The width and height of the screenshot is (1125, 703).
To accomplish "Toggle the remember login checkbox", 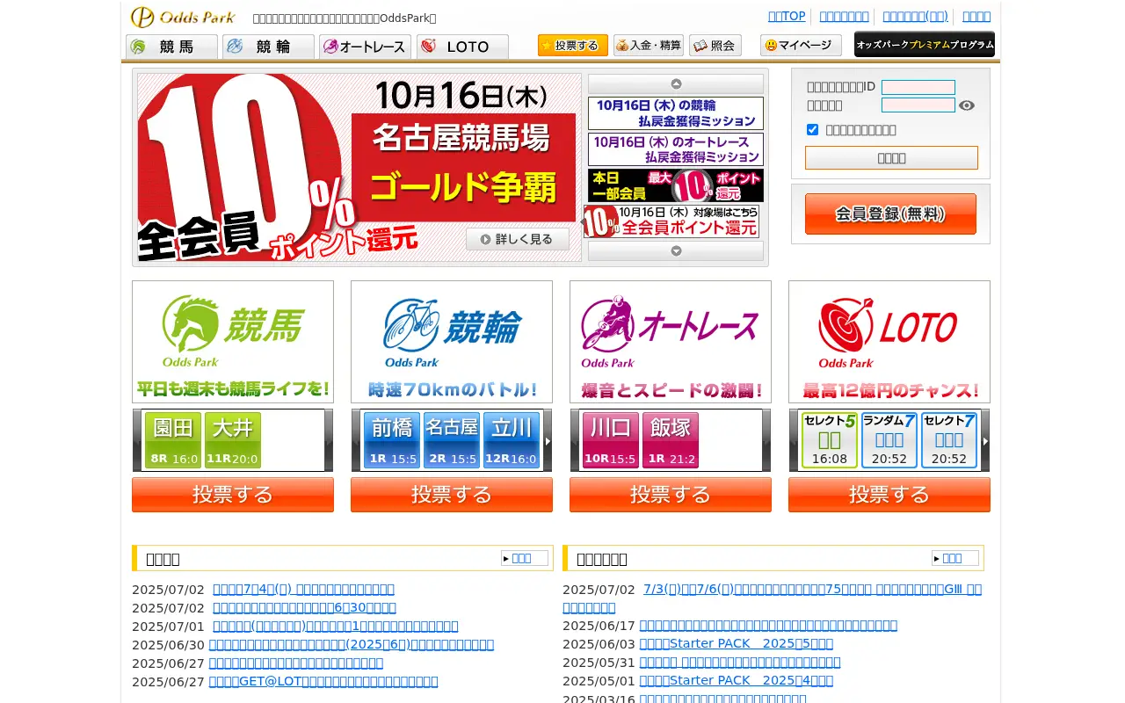I will click(812, 129).
